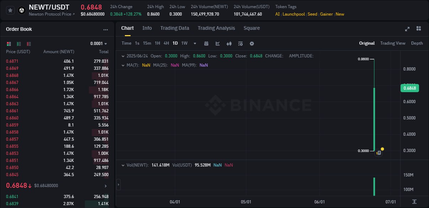Add NEWT/USDT to favorites with star
Image resolution: width=429 pixels, height=208 pixels.
click(10, 11)
